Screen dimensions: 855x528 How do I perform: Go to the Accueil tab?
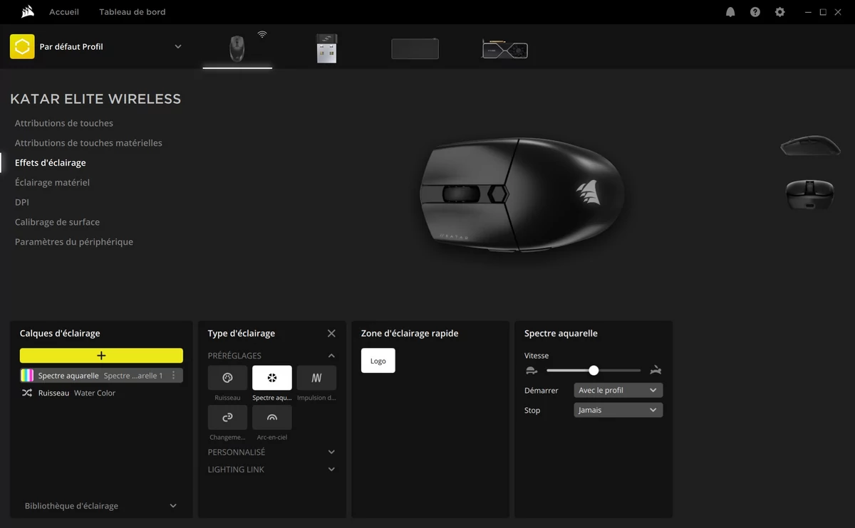(64, 12)
